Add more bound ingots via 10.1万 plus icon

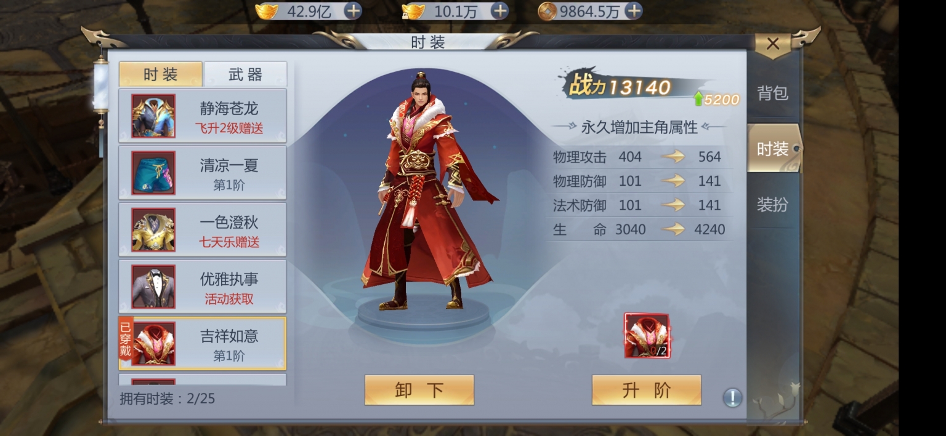pyautogui.click(x=499, y=11)
